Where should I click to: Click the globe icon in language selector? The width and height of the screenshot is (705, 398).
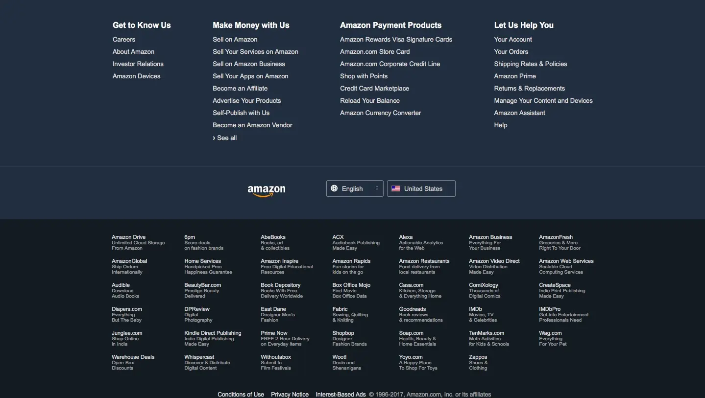(334, 188)
